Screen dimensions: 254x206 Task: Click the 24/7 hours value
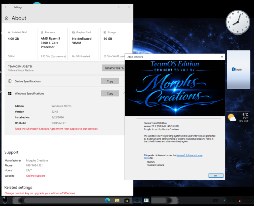[x=29, y=170]
